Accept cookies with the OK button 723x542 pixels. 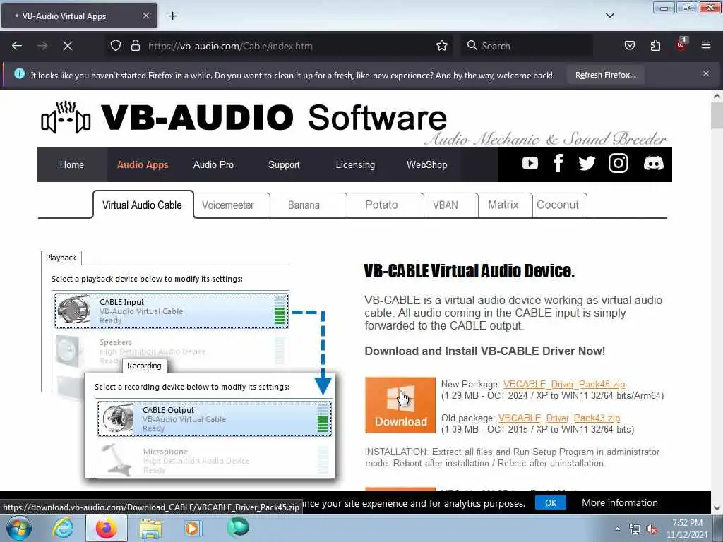tap(551, 502)
